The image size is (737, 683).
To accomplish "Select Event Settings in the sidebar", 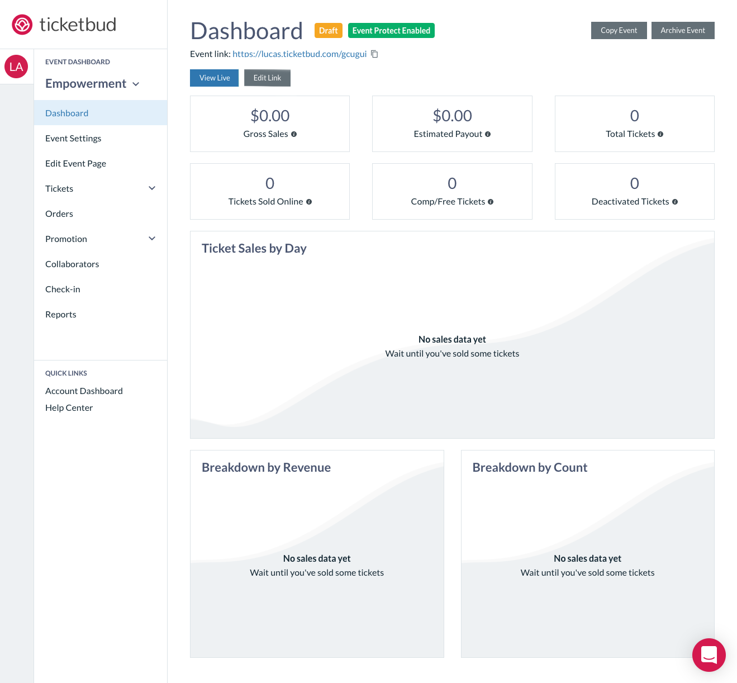I will tap(73, 138).
